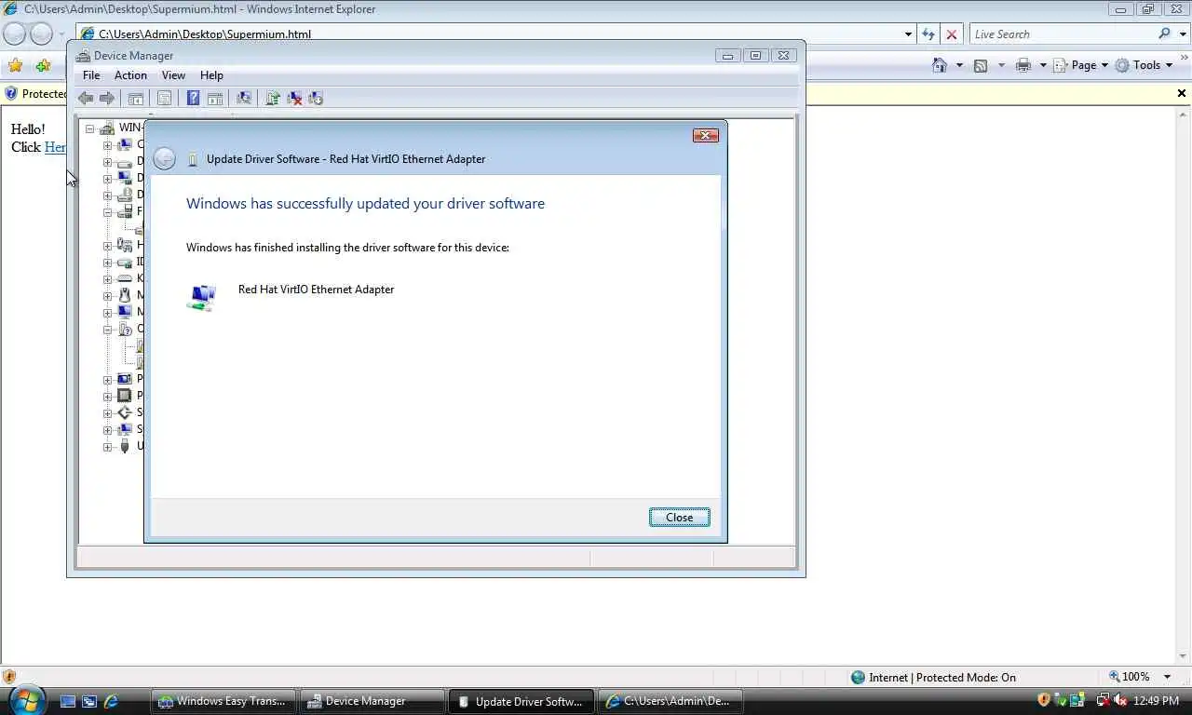
Task: Switch to Windows Easy Transfer taskbar button
Action: pyautogui.click(x=224, y=701)
